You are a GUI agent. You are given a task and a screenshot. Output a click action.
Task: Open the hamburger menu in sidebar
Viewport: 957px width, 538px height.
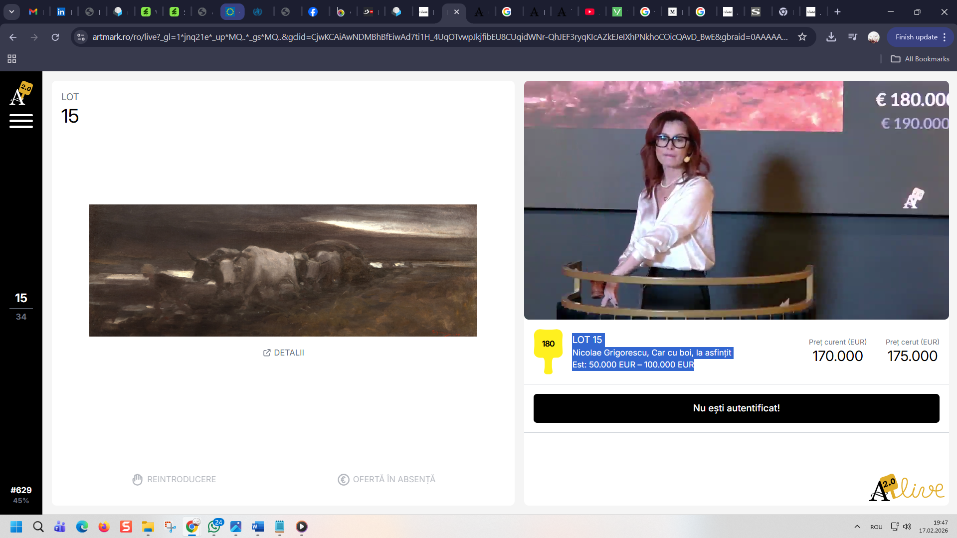coord(21,121)
